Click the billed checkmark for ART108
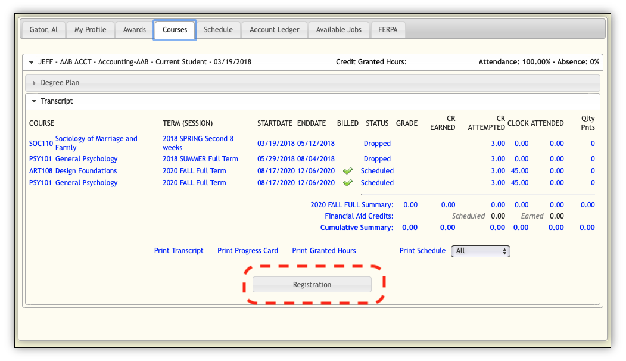The height and width of the screenshot is (361, 626). [x=348, y=171]
